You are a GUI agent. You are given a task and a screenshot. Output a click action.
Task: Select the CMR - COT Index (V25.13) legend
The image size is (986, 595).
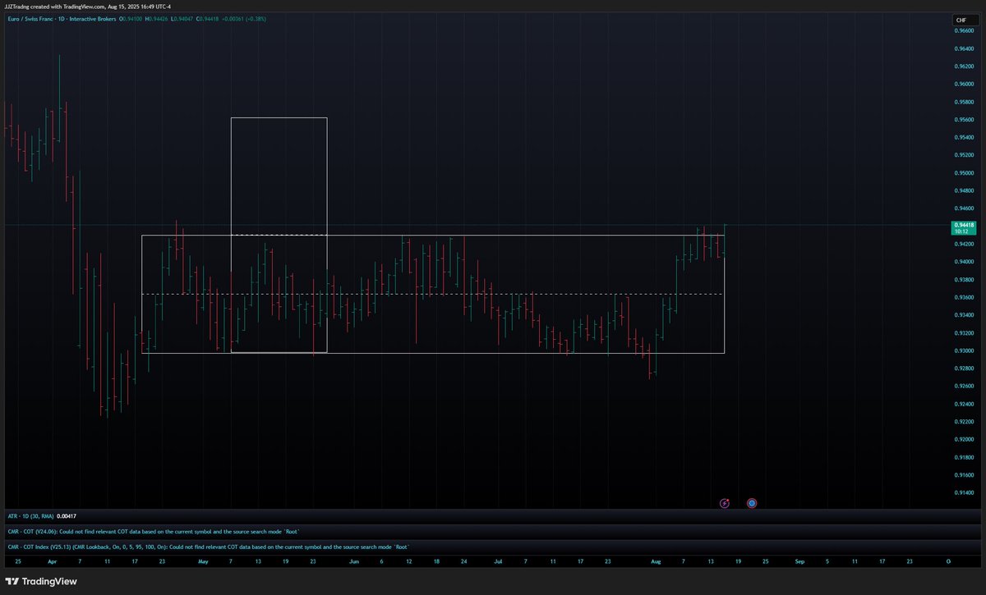(x=208, y=547)
